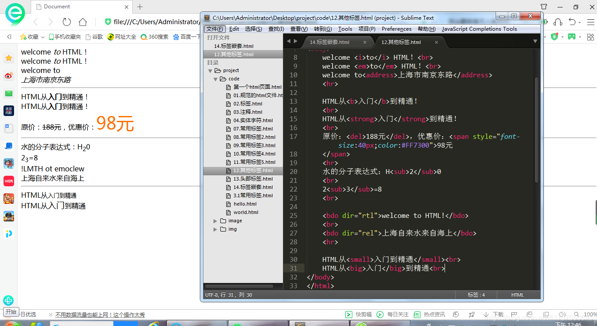Image resolution: width=597 pixels, height=326 pixels.
Task: Go to browser home page
Action: click(x=83, y=22)
